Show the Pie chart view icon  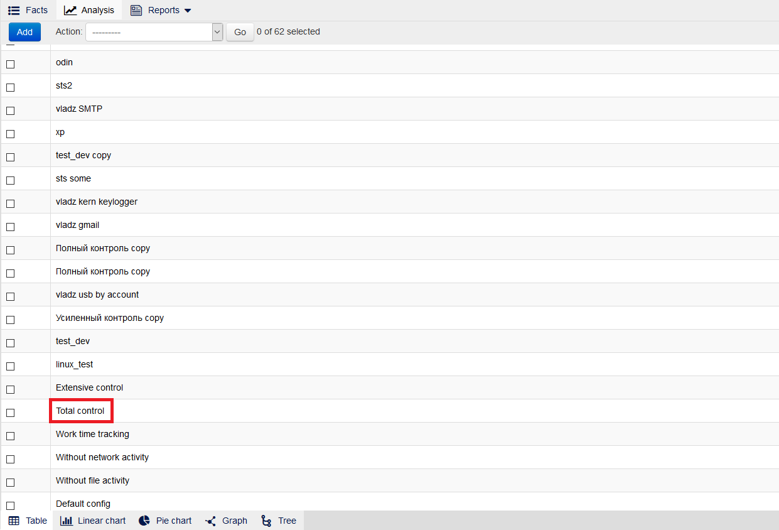[144, 521]
